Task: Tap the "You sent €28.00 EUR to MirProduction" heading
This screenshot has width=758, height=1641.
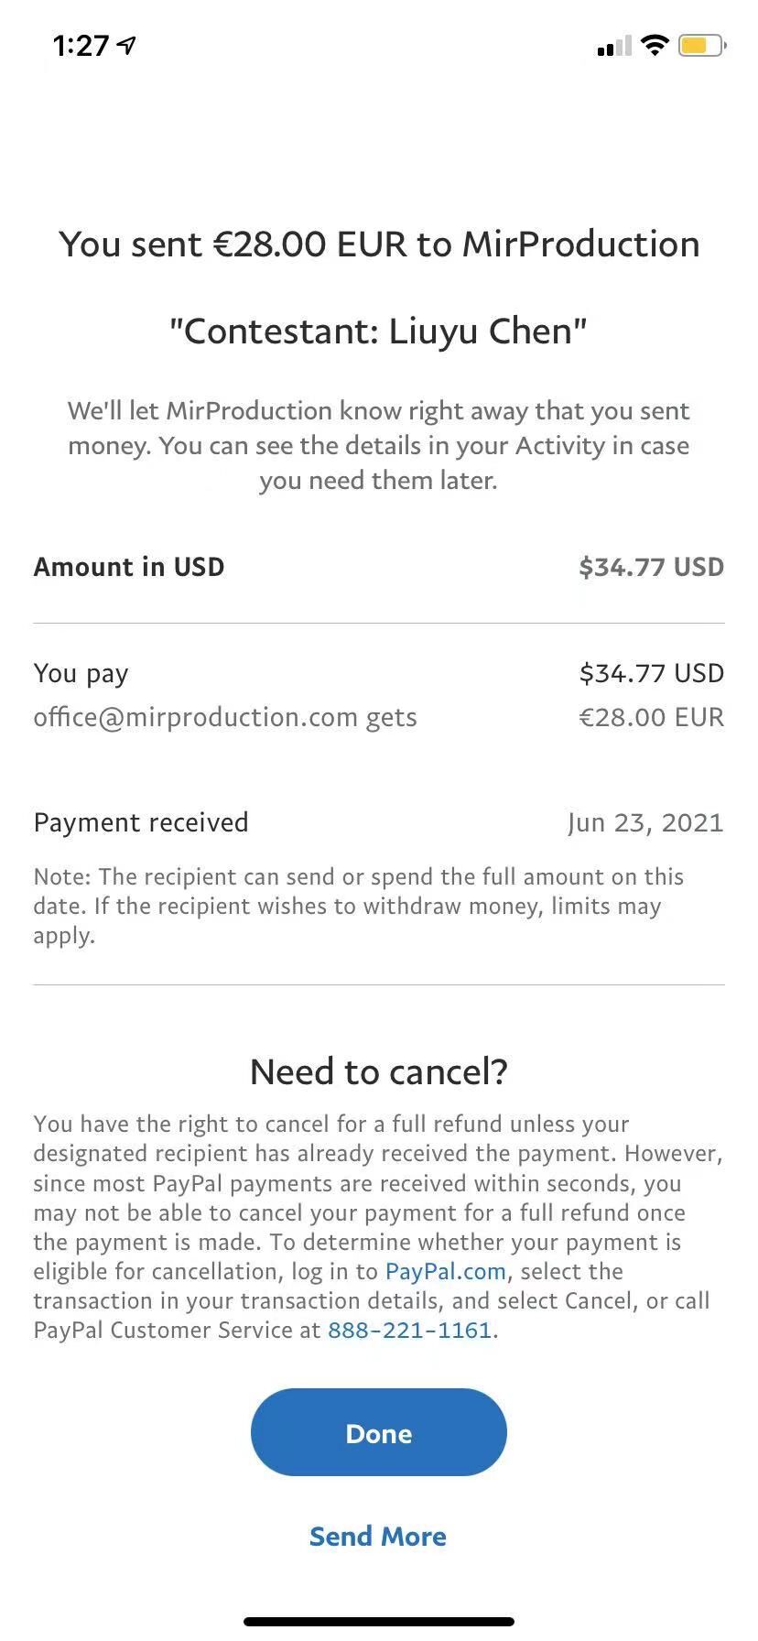Action: (x=379, y=245)
